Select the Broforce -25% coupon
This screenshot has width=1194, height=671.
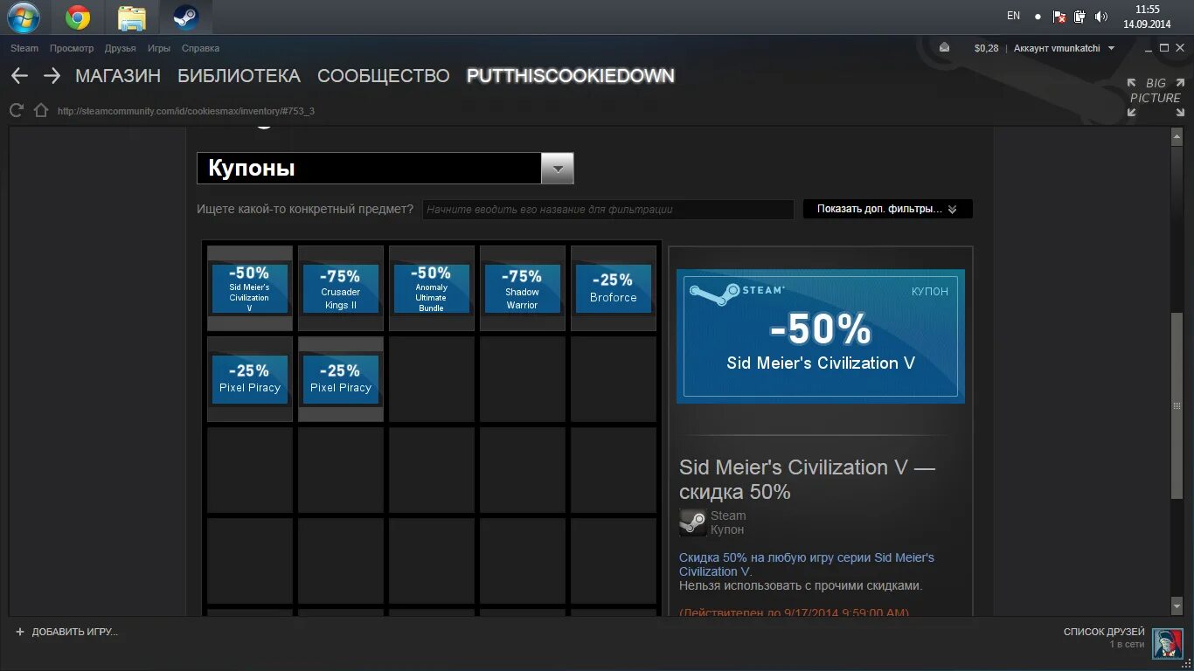coord(614,288)
